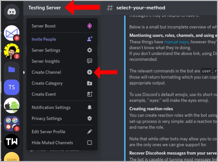This screenshot has width=218, height=162.
Task: Click Hide Muted Channels label text
Action: point(52,143)
